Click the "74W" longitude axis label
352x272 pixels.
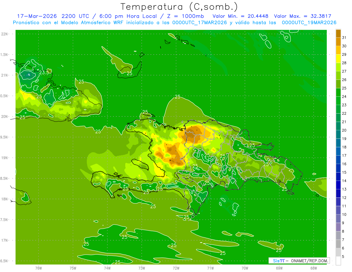(x=107, y=268)
